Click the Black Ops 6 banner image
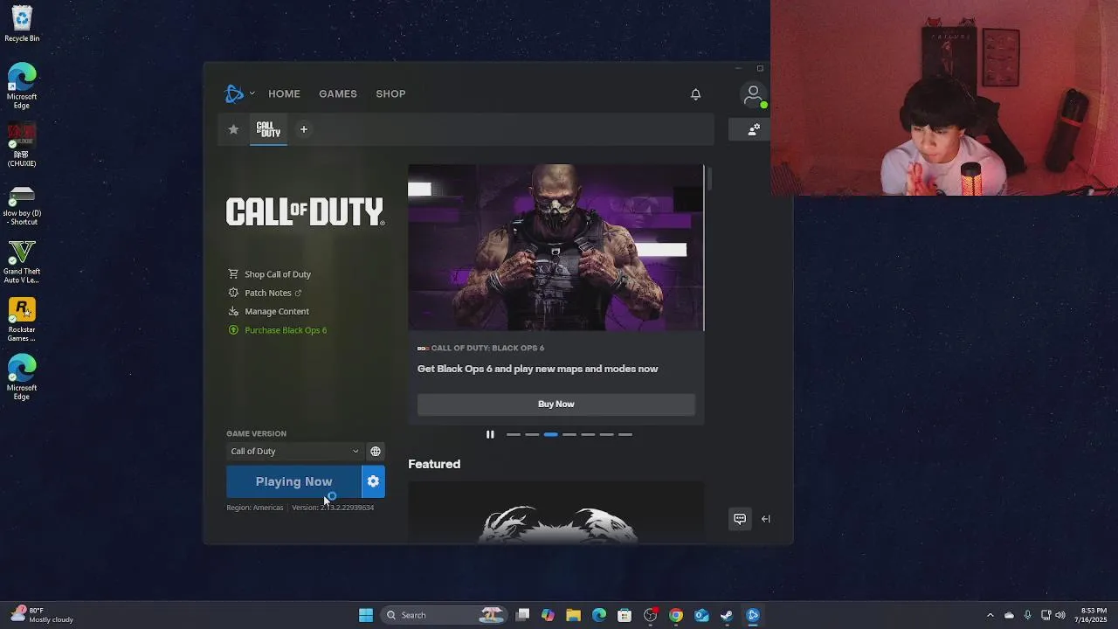 (556, 248)
